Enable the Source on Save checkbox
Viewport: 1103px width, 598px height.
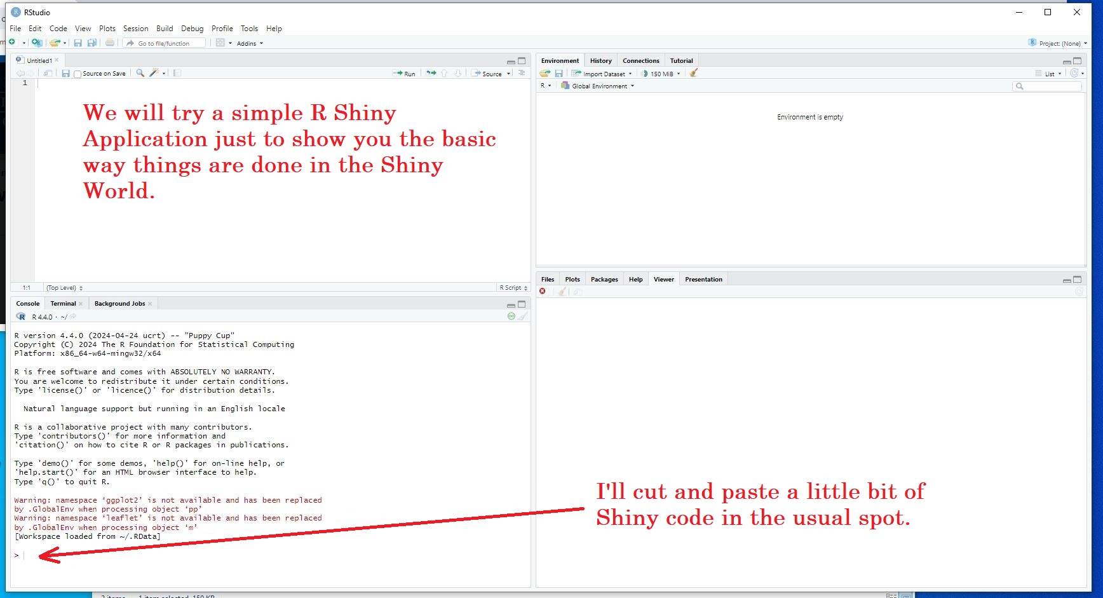(78, 74)
